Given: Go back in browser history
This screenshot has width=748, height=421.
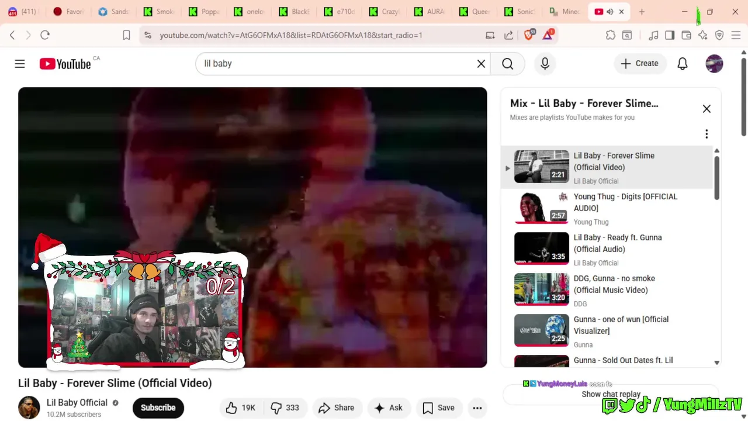Looking at the screenshot, I should click(12, 35).
